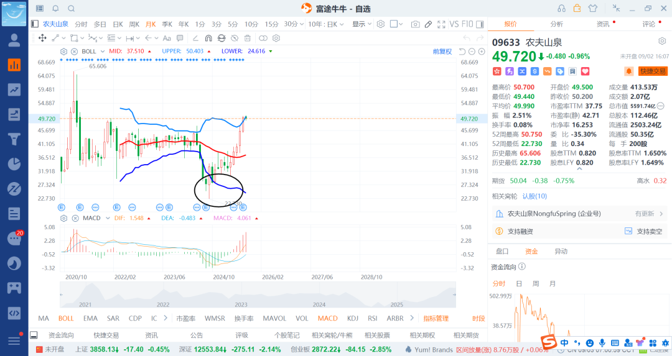The image size is (672, 356).
Task: Select the text annotation Aa tool
Action: tap(167, 38)
